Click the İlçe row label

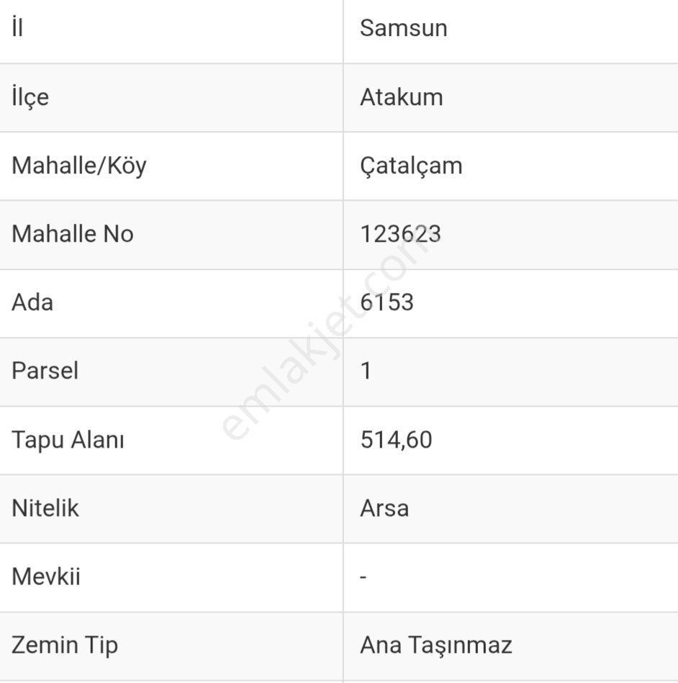pos(30,97)
